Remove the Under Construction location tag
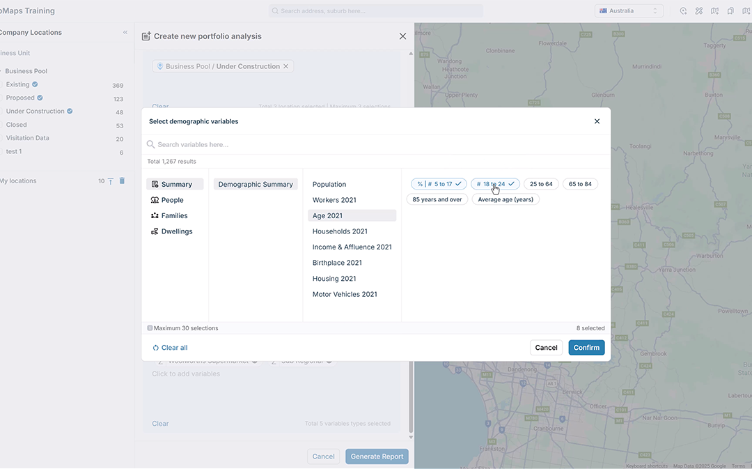Image resolution: width=752 pixels, height=469 pixels. 285,66
